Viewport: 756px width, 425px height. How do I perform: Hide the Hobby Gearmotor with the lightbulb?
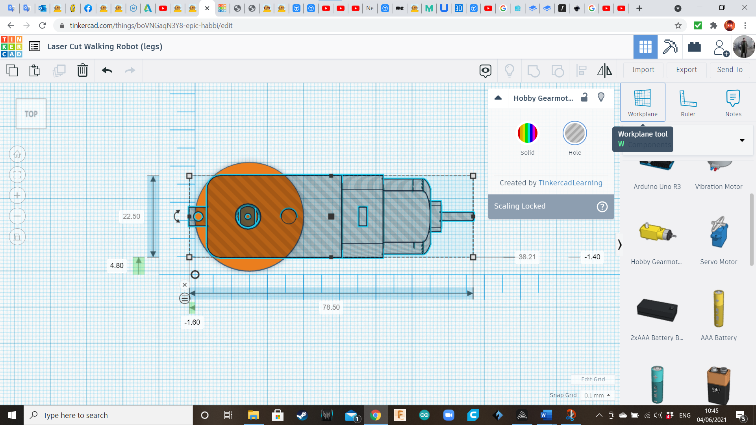[x=601, y=97]
